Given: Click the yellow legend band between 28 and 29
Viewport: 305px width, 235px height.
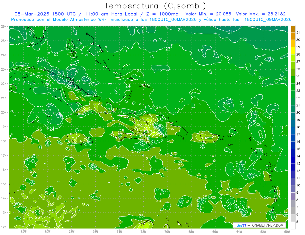Looking at the screenshot, I should tap(293, 51).
